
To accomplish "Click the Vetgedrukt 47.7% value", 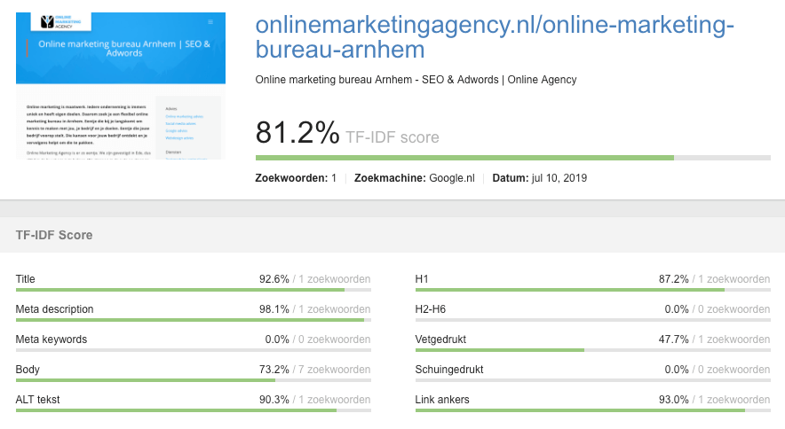I will (x=673, y=339).
